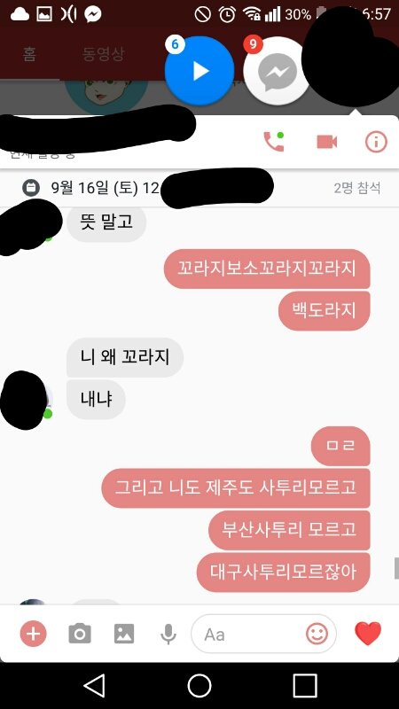Image resolution: width=399 pixels, height=709 pixels.
Task: Open the blue play-button chat head
Action: click(199, 71)
